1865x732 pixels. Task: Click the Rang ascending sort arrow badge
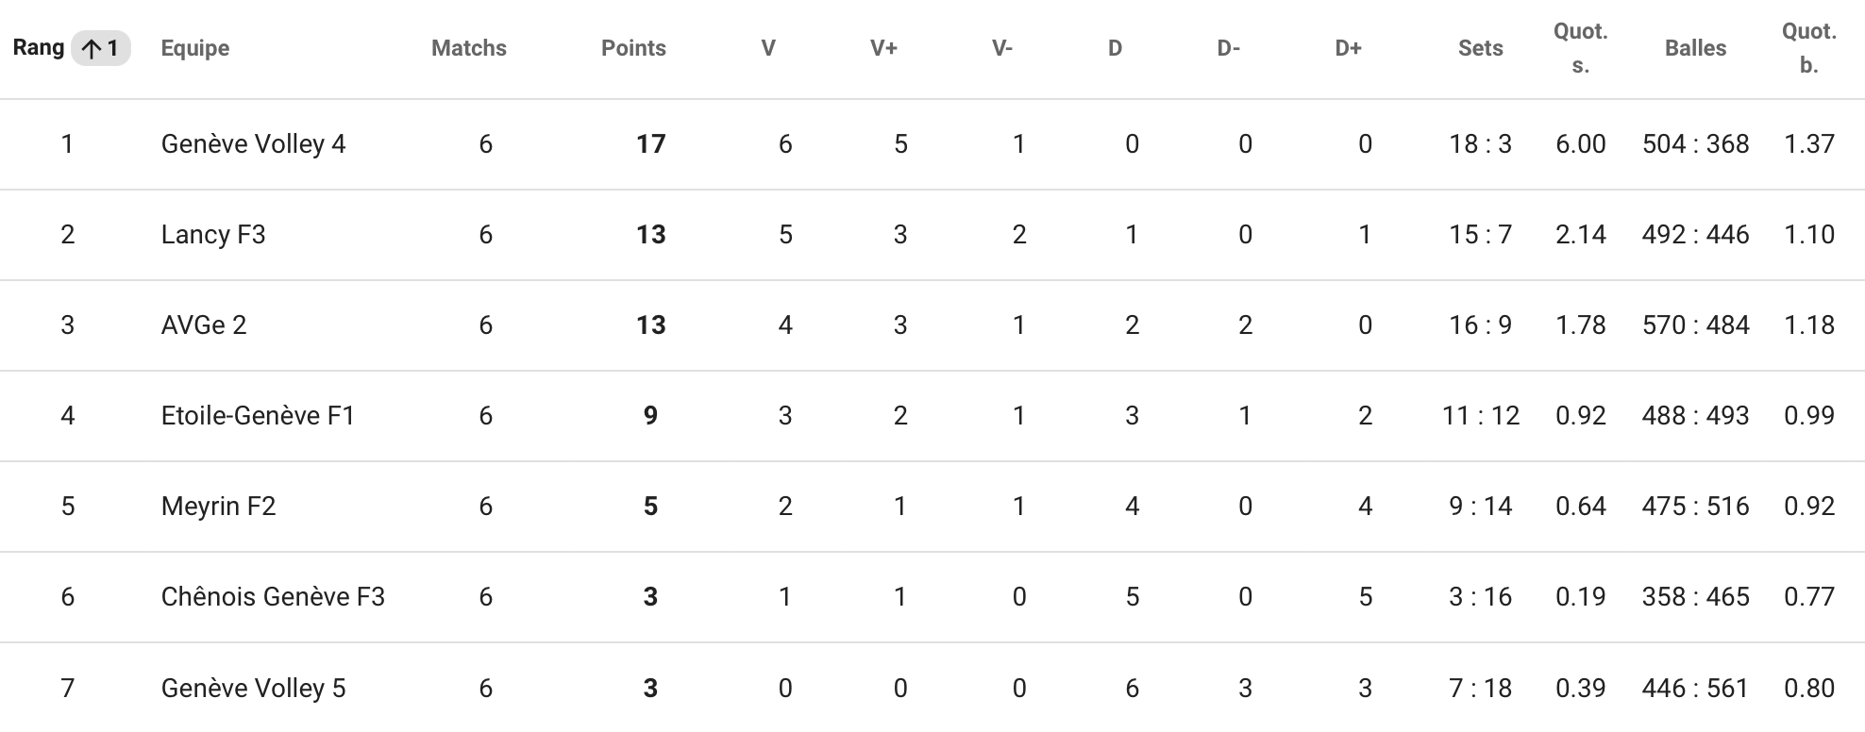[101, 48]
